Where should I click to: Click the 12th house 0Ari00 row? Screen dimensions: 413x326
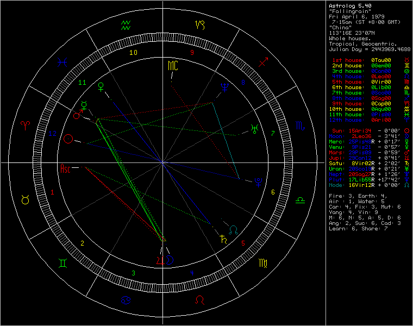(369, 120)
